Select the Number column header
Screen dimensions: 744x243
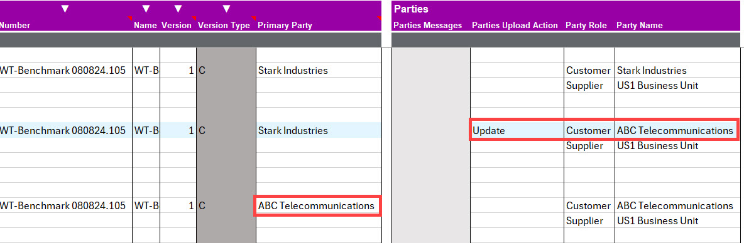click(15, 26)
